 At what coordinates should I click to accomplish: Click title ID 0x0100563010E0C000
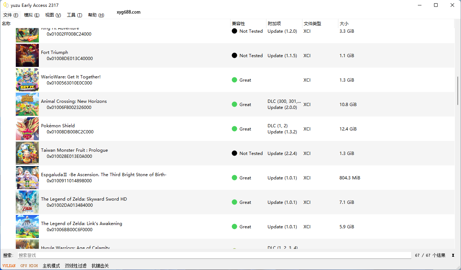[69, 83]
